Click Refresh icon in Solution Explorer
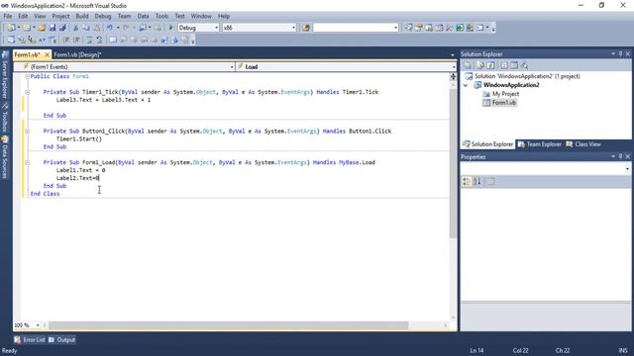The height and width of the screenshot is (356, 634). (490, 65)
